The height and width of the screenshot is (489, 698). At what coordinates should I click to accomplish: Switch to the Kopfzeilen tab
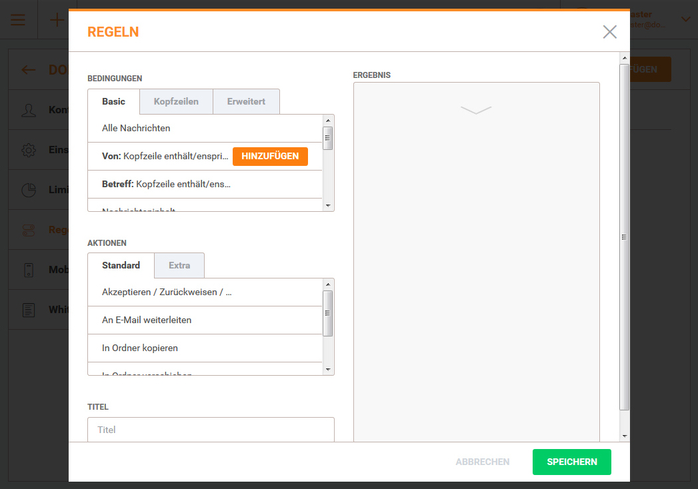tap(176, 101)
